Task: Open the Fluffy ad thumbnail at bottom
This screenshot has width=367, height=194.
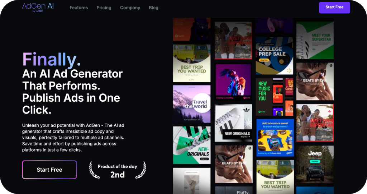Action: (x=234, y=190)
